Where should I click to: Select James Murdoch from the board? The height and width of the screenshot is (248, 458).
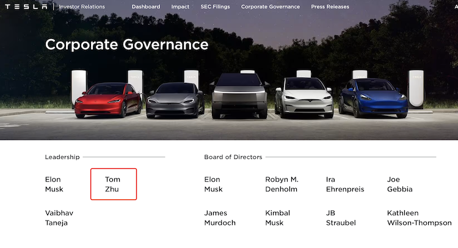(220, 218)
